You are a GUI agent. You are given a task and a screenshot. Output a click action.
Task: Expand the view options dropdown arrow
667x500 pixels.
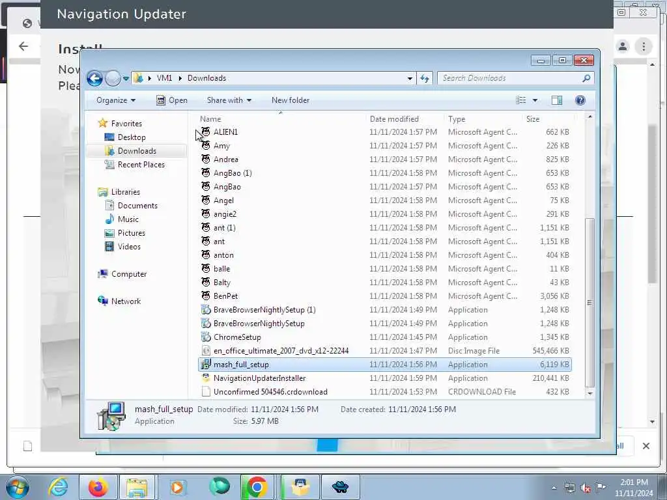535,100
